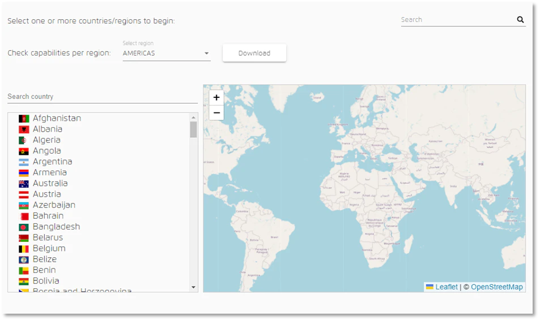The width and height of the screenshot is (540, 321).
Task: Zoom out the map with minus button
Action: [216, 112]
